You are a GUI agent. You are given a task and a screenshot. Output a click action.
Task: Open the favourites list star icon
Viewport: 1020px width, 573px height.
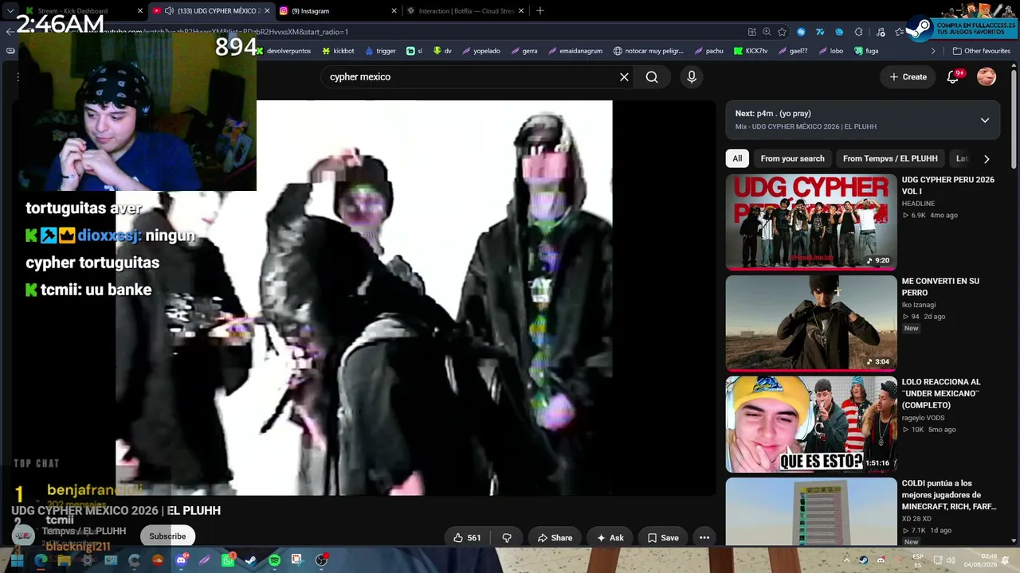pyautogui.click(x=900, y=32)
